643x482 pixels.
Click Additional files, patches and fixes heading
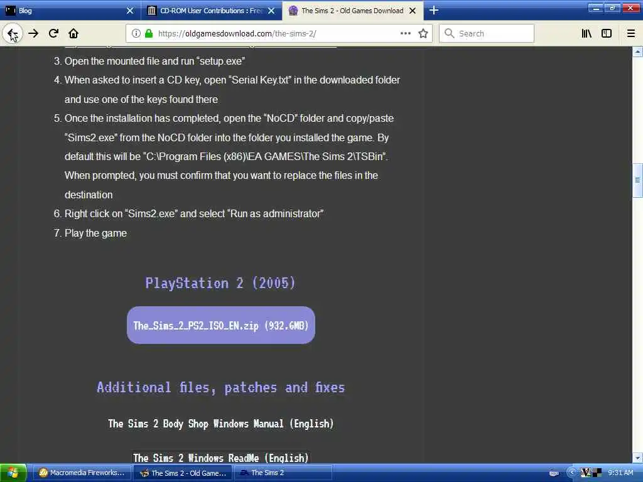(x=220, y=387)
